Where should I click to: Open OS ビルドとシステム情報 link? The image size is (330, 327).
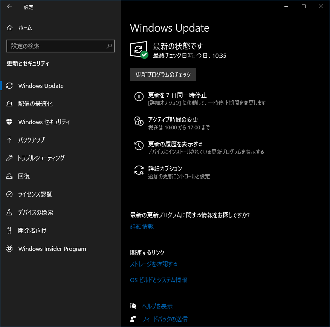159,280
